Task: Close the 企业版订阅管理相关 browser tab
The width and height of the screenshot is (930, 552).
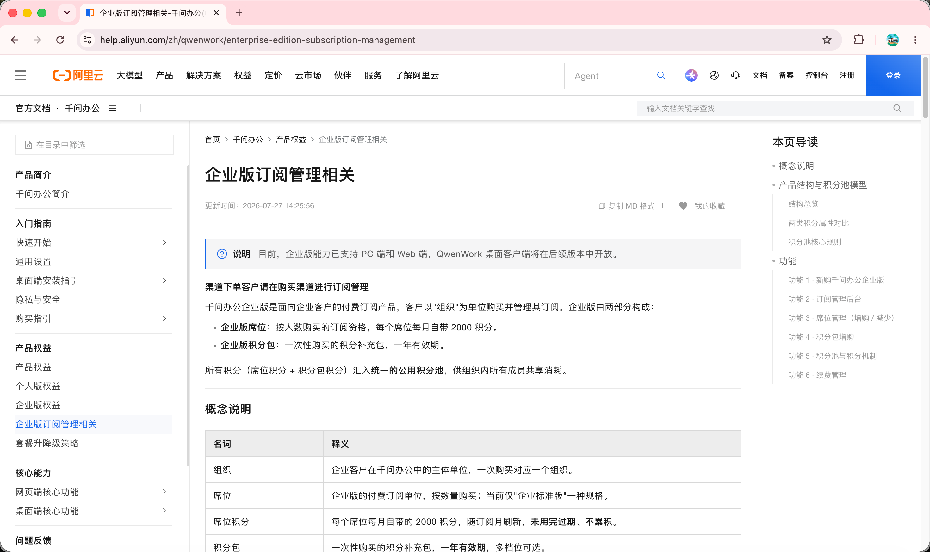Action: [216, 13]
